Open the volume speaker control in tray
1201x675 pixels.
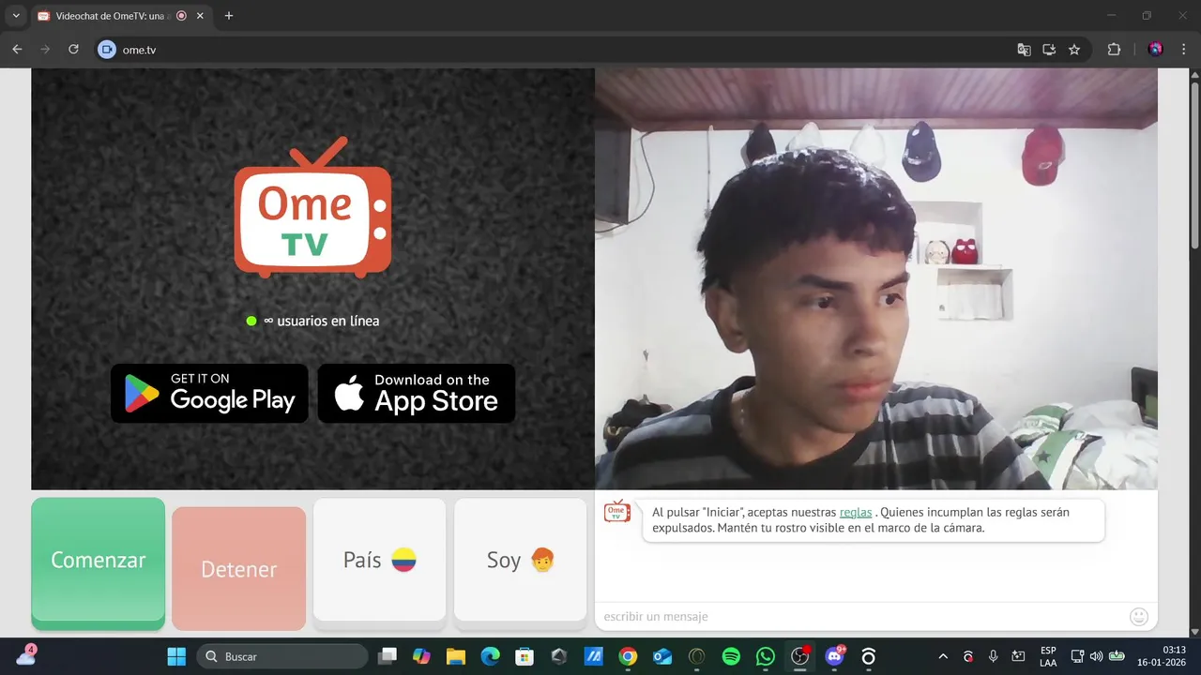coord(1096,656)
